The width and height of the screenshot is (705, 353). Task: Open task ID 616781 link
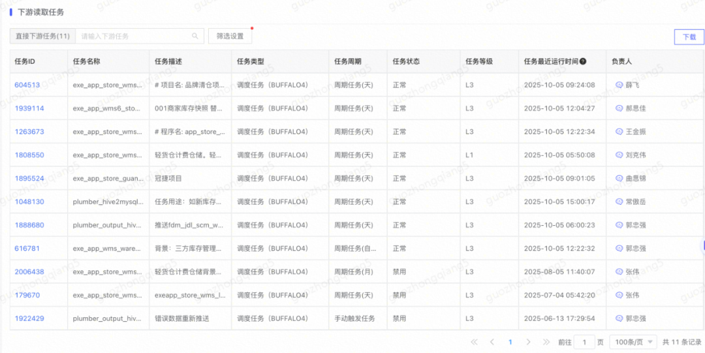[x=27, y=249]
